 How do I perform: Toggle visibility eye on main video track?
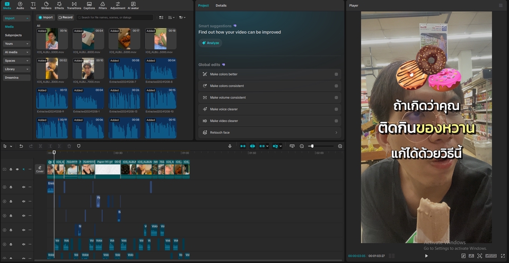point(17,169)
